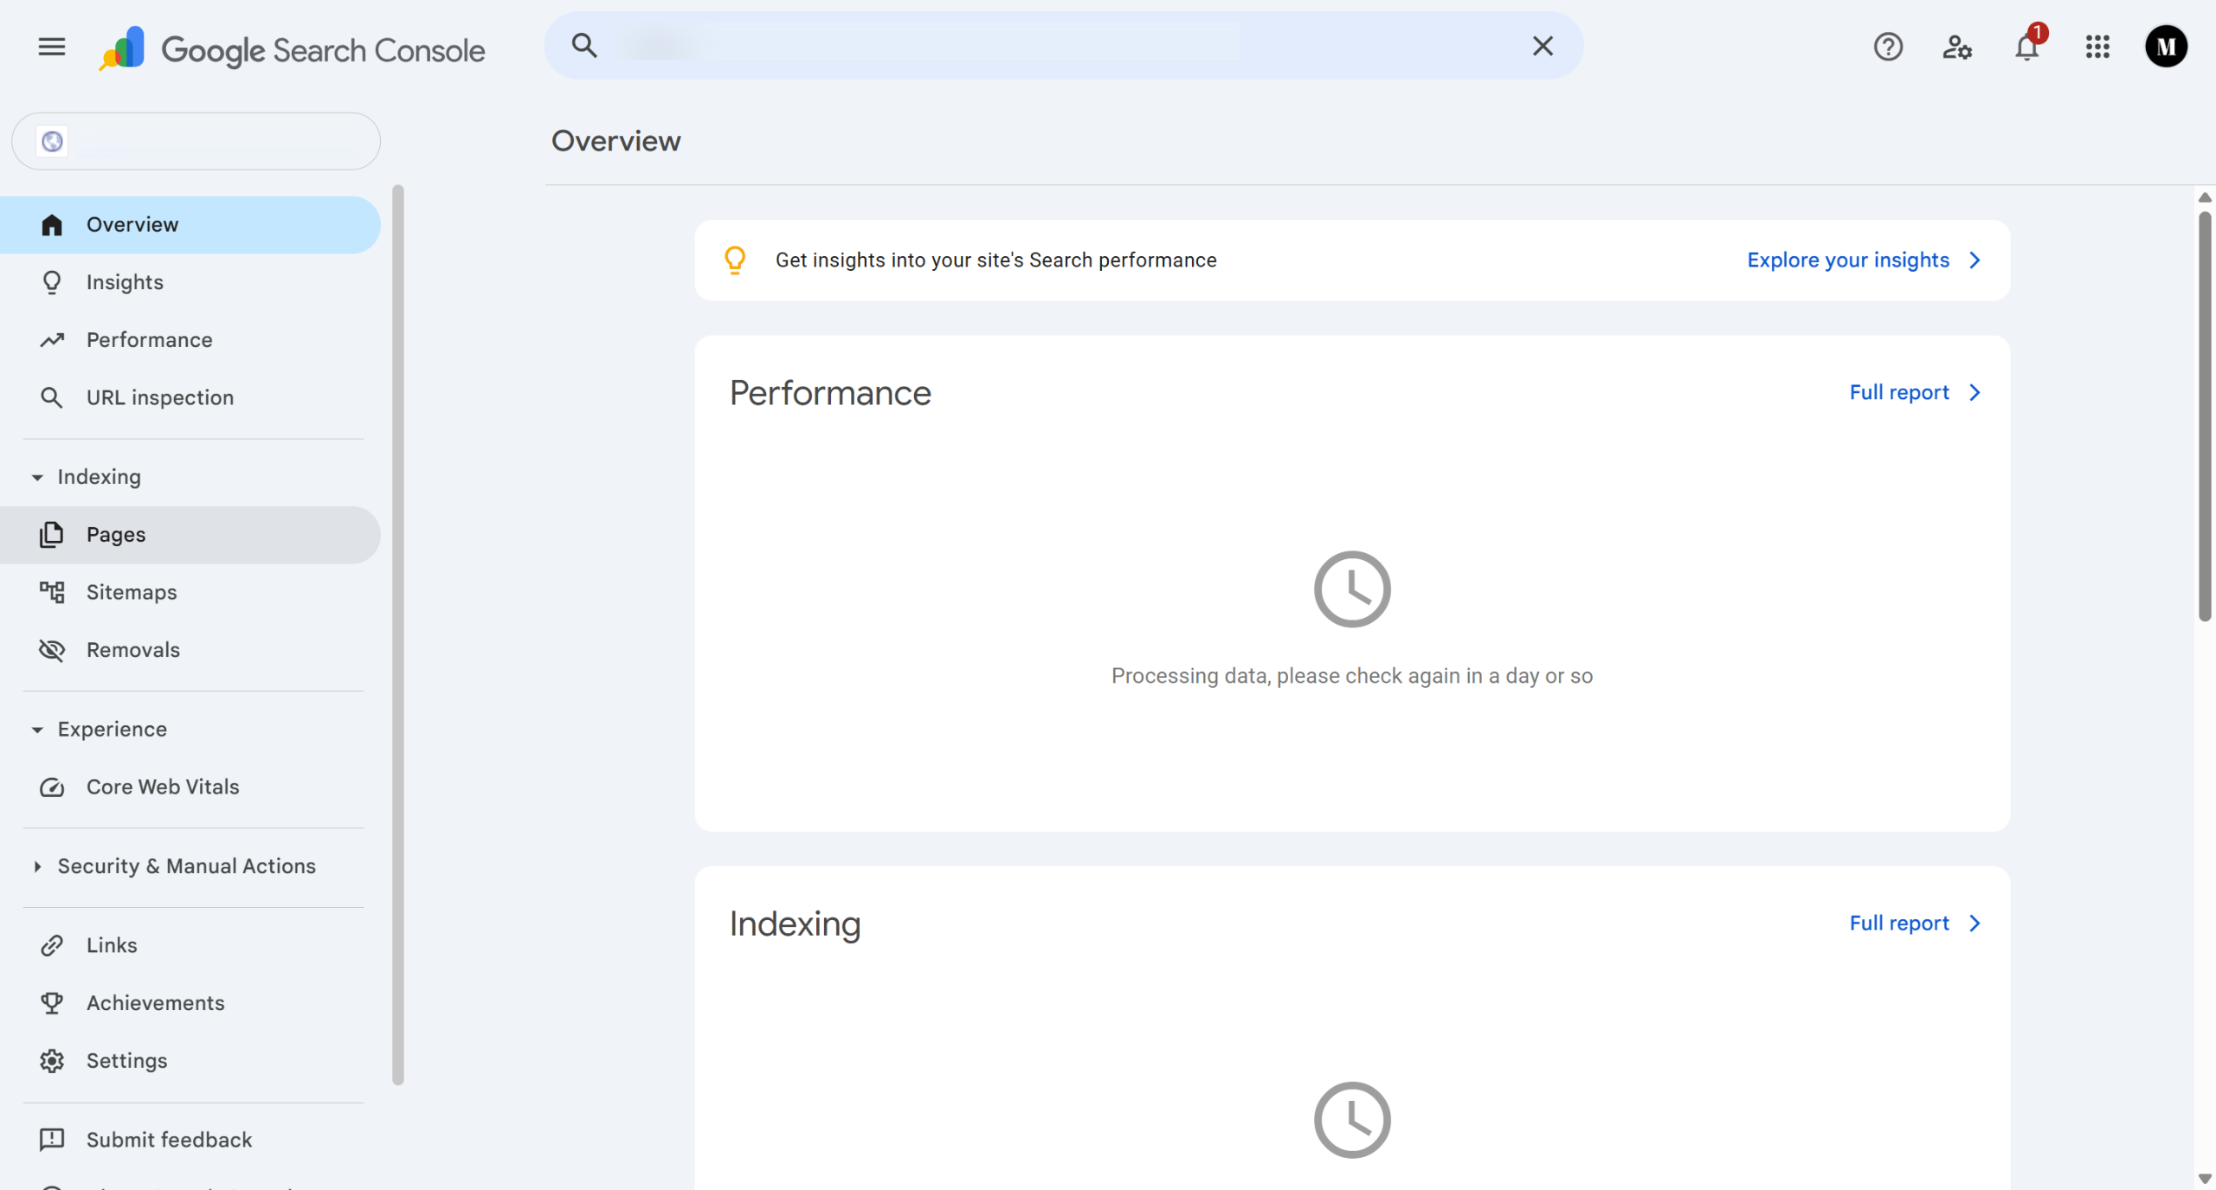Click the Help question mark icon
Viewport: 2216px width, 1190px height.
click(x=1888, y=47)
